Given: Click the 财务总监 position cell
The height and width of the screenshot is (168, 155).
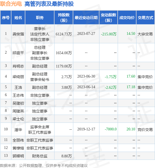Looking at the screenshot, I should [40, 156].
